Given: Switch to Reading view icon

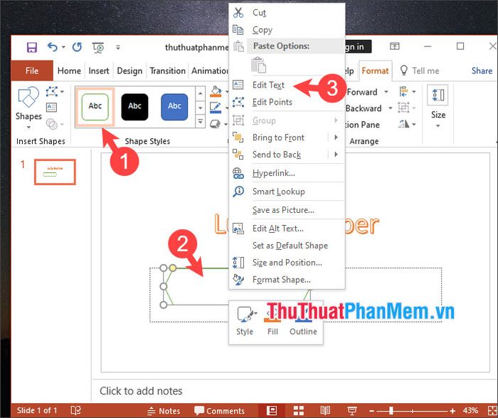Looking at the screenshot, I should 325,410.
